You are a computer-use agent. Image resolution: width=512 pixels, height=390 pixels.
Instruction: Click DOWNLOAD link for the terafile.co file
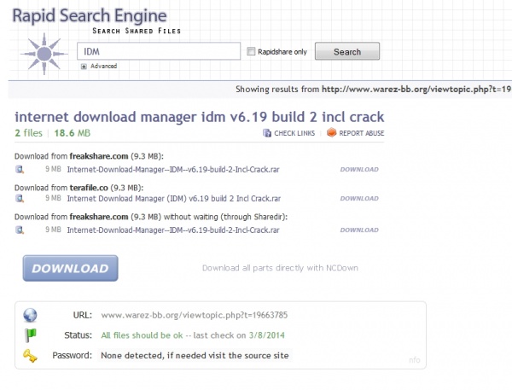(x=358, y=200)
